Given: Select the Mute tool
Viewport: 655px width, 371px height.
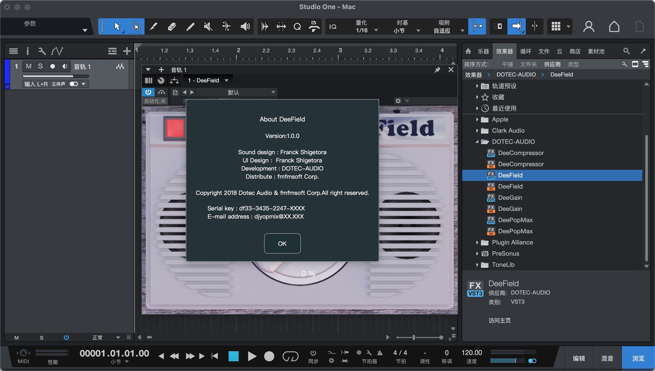Looking at the screenshot, I should (208, 27).
